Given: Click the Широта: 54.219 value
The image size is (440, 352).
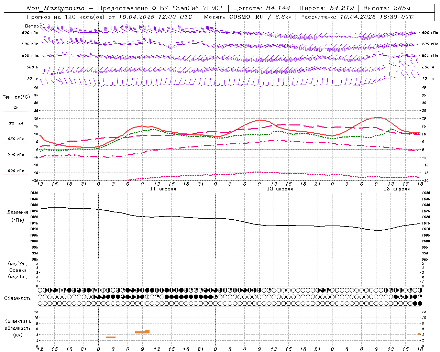Looking at the screenshot, I should (327, 8).
